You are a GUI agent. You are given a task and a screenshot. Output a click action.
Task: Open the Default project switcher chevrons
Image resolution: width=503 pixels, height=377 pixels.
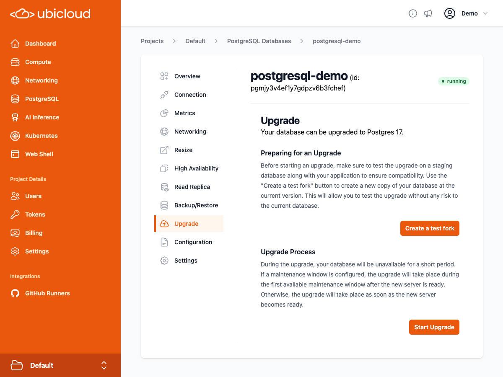pos(104,365)
